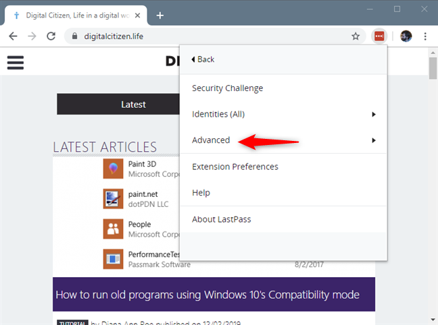The image size is (438, 325).
Task: View site security padlock info
Action: point(74,36)
